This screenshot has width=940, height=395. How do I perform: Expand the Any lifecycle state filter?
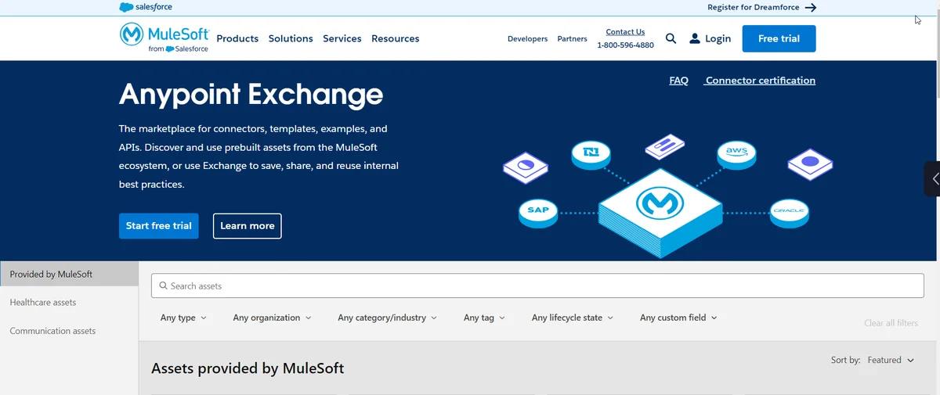pyautogui.click(x=572, y=318)
